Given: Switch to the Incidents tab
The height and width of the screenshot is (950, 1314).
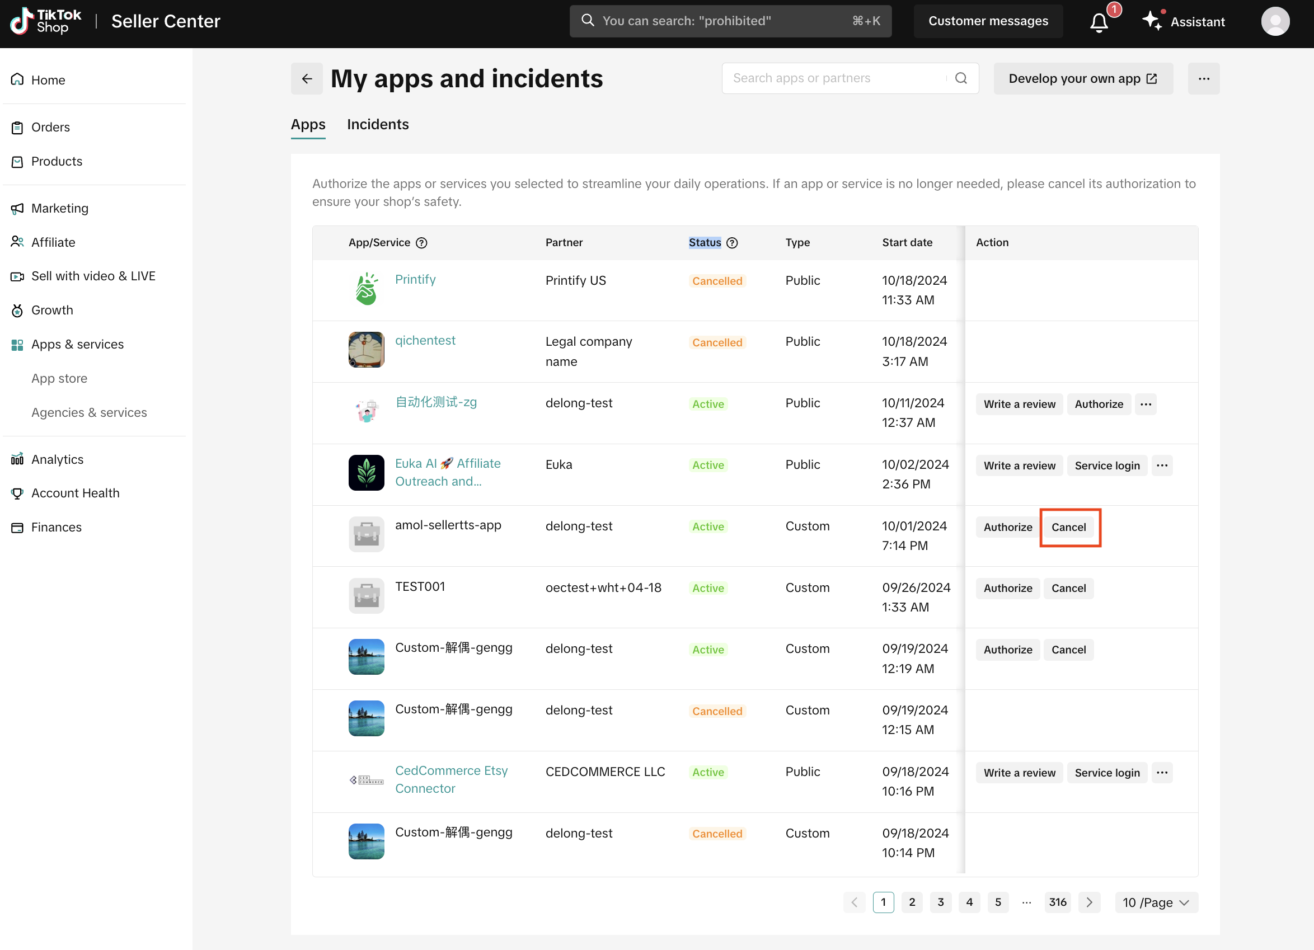Looking at the screenshot, I should [x=378, y=125].
